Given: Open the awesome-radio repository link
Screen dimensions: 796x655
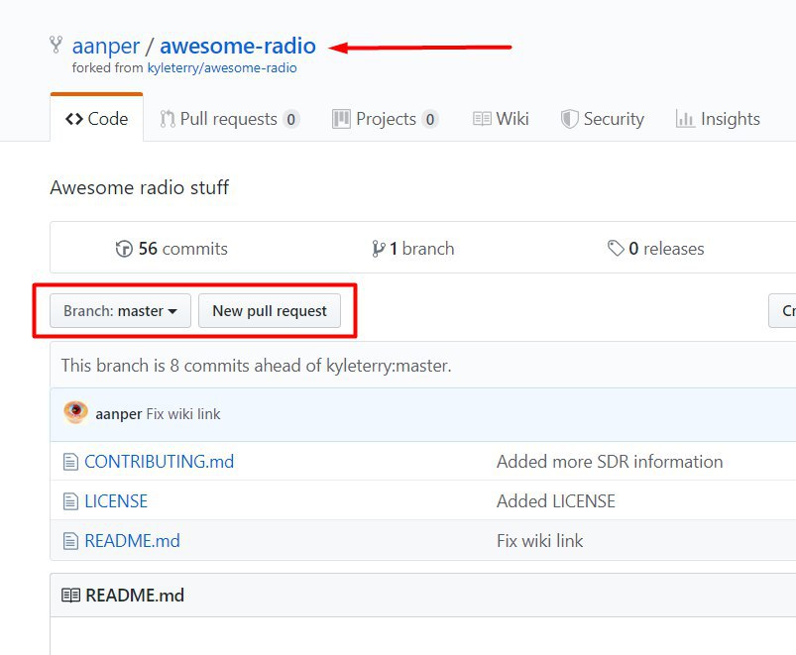Looking at the screenshot, I should 238,47.
